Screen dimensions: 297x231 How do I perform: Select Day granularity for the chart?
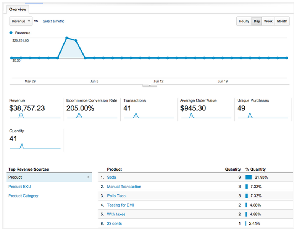click(x=257, y=21)
